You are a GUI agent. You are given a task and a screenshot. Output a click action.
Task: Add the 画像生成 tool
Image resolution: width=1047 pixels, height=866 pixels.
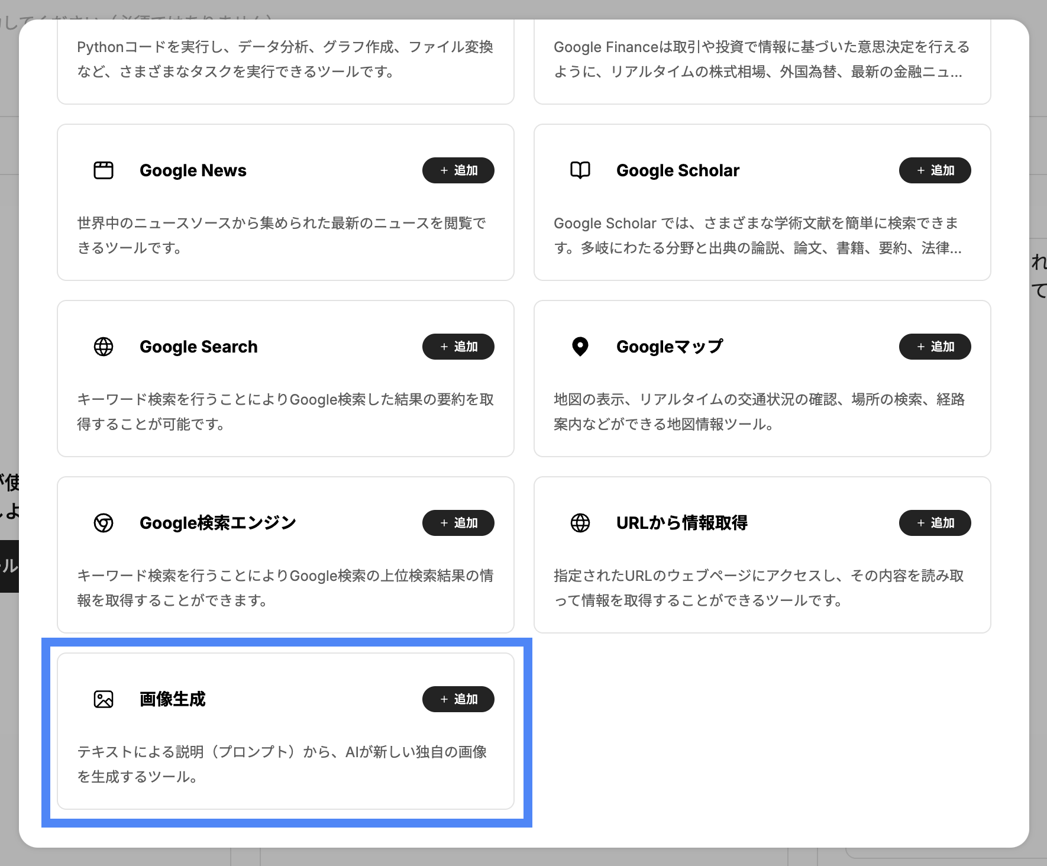pyautogui.click(x=458, y=699)
